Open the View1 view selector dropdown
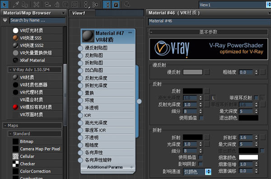The image size is (271, 179). [x=268, y=5]
